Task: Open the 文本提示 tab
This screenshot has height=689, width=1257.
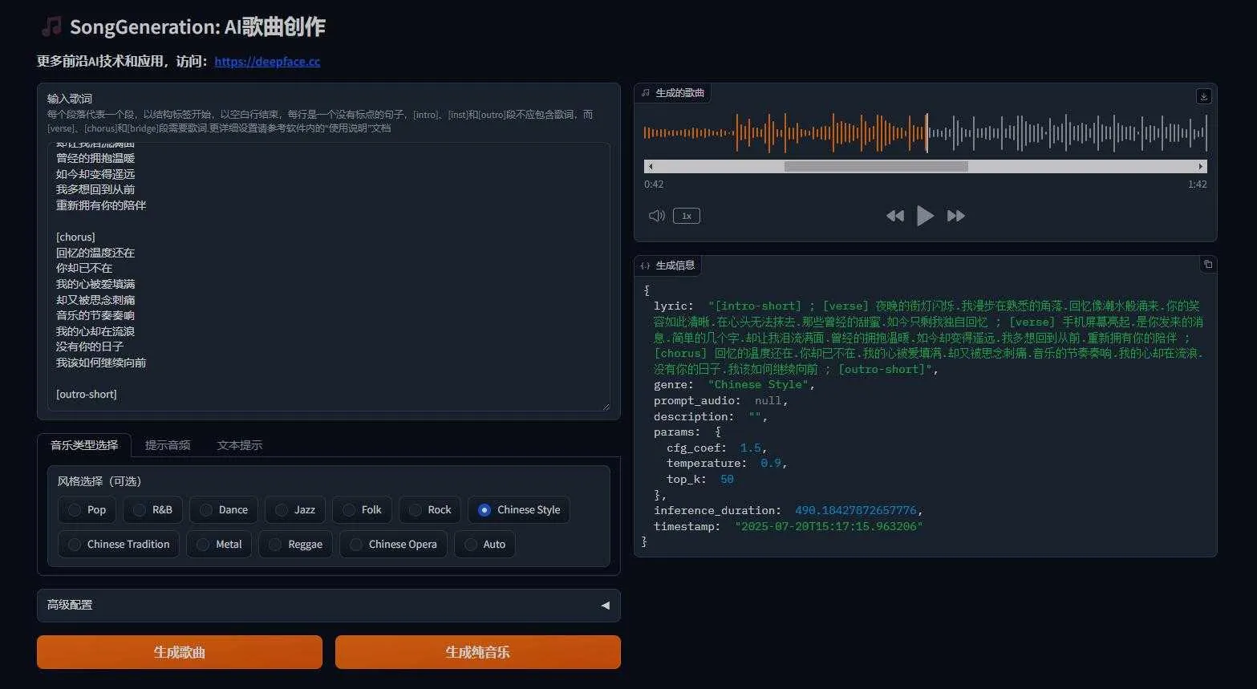Action: [x=239, y=445]
